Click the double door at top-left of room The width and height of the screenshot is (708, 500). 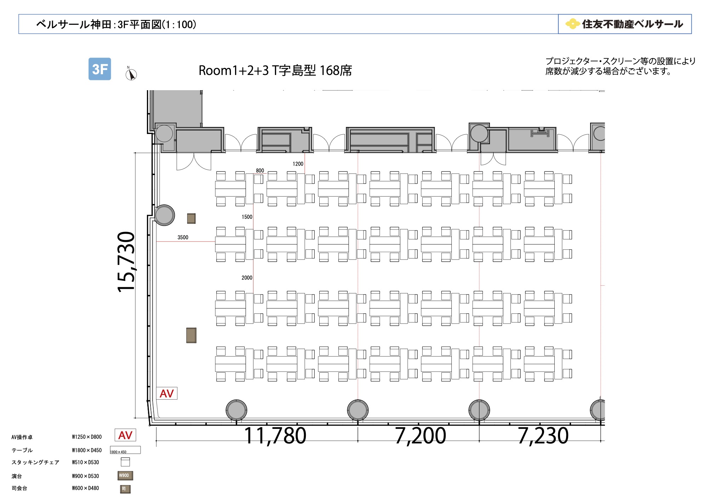coord(194,162)
